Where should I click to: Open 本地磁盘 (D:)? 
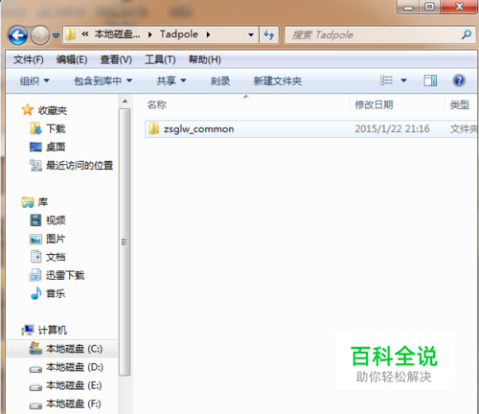click(75, 367)
